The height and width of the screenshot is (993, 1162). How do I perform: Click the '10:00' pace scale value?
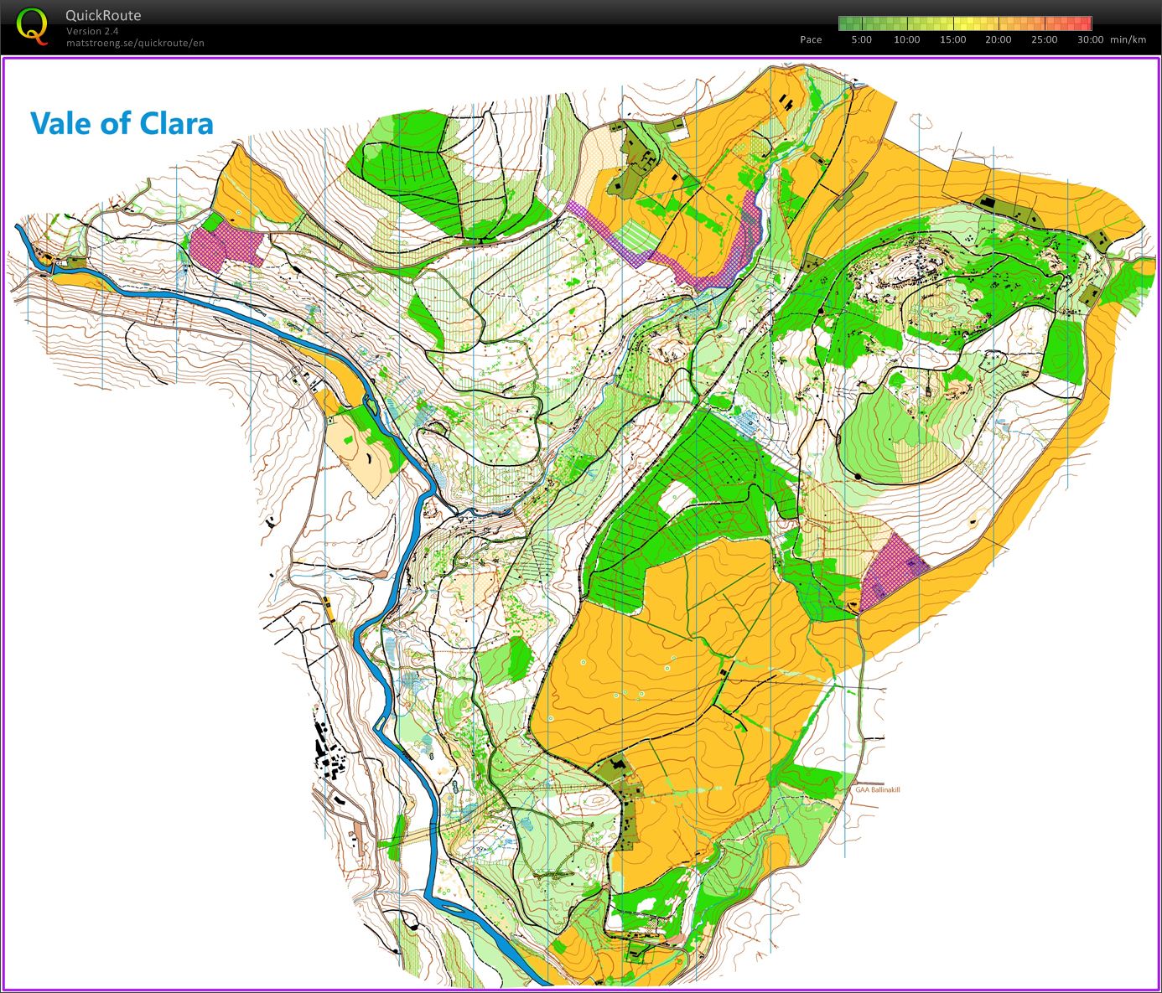[906, 39]
